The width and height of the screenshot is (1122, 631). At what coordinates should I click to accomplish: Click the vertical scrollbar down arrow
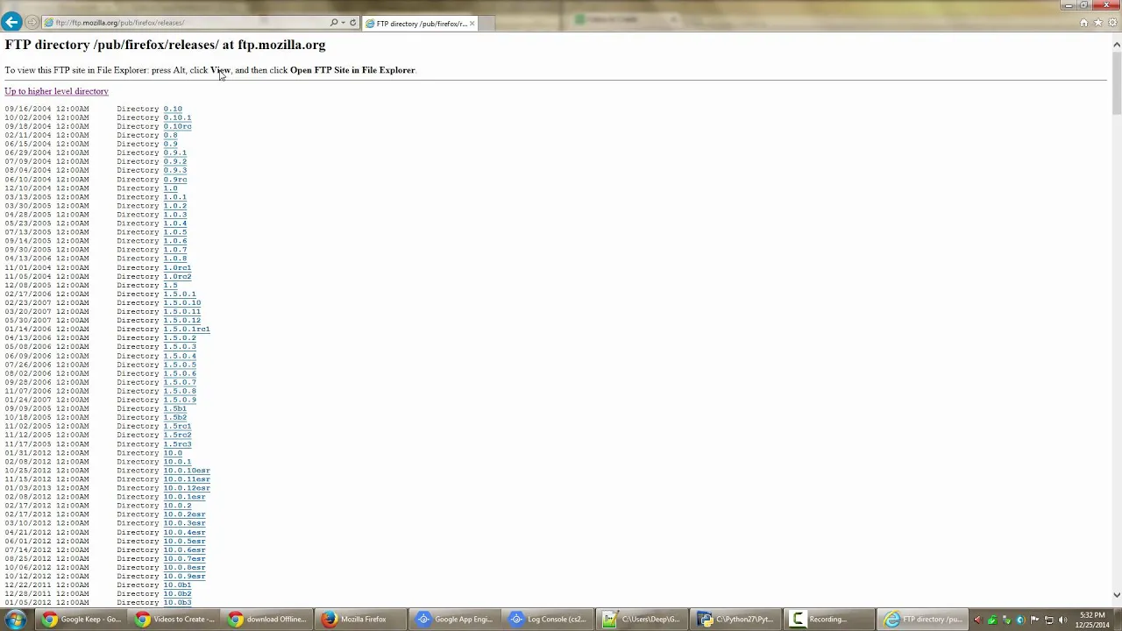tap(1117, 595)
